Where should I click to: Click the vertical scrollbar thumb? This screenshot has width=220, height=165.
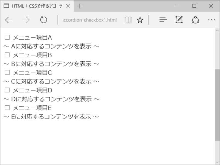(217, 105)
